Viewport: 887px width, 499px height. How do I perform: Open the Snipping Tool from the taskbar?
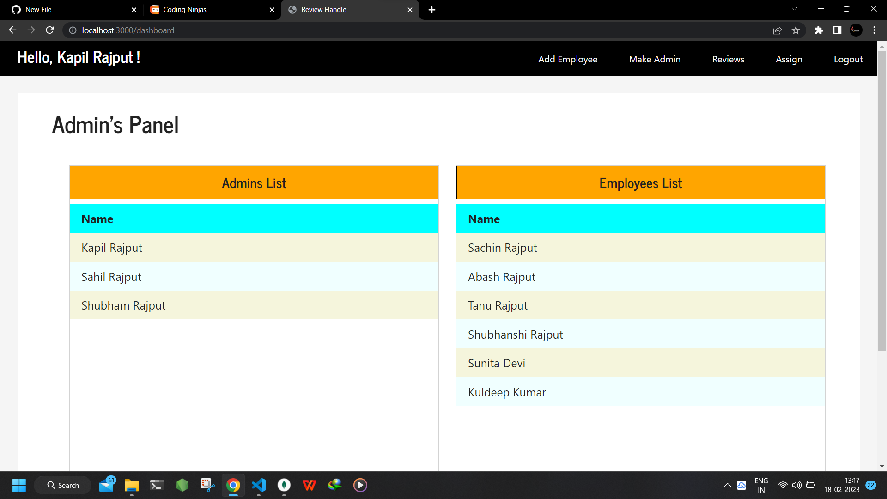click(x=207, y=485)
